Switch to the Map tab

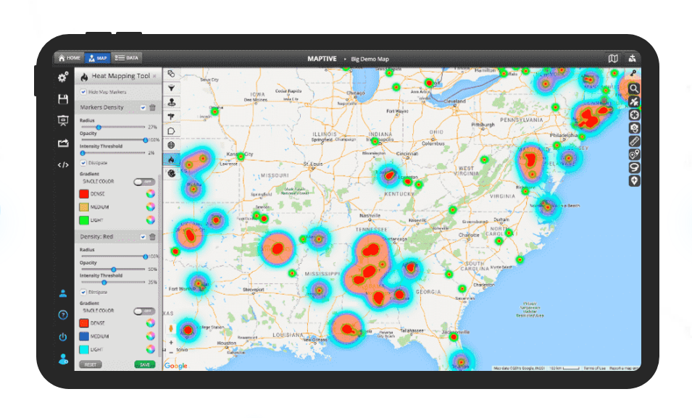(x=98, y=58)
